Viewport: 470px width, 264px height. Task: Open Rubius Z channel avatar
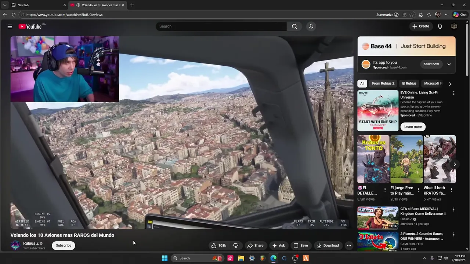tap(15, 246)
